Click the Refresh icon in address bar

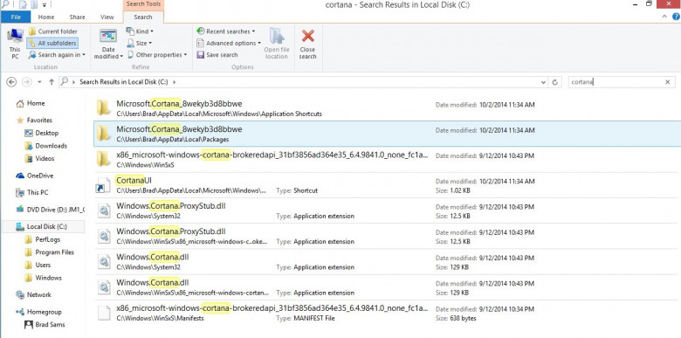pyautogui.click(x=554, y=82)
